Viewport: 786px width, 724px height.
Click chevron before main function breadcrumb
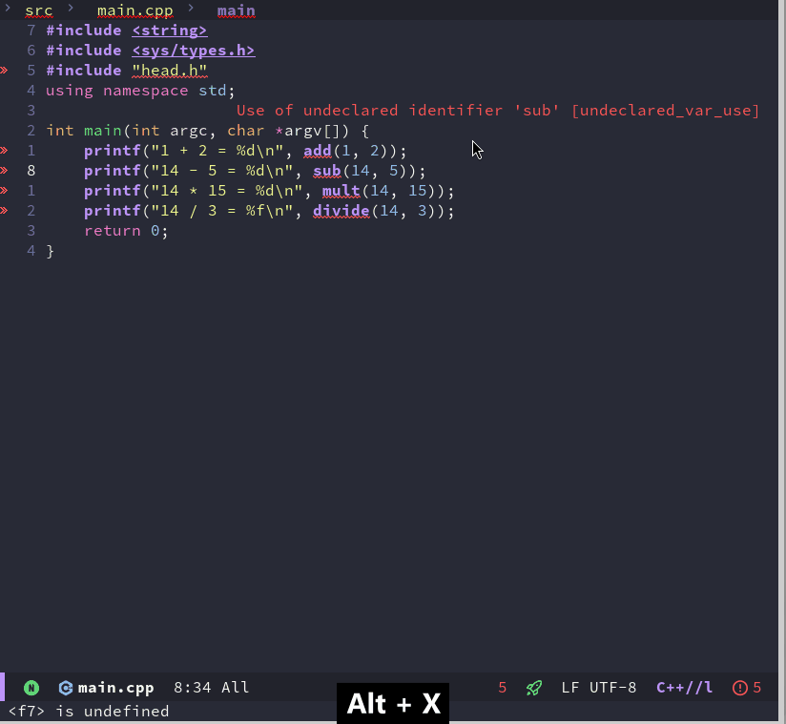[192, 10]
